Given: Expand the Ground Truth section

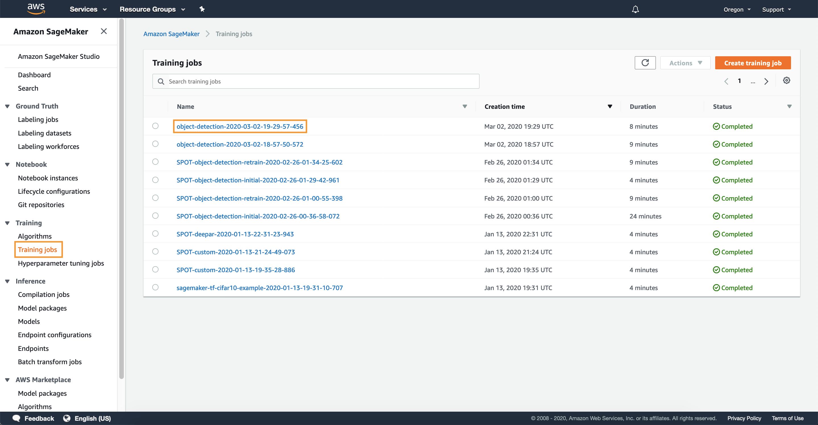Looking at the screenshot, I should coord(8,106).
